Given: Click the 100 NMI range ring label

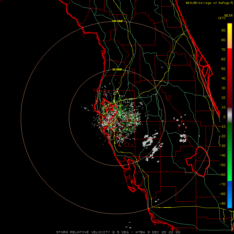Looking at the screenshot, I should pyautogui.click(x=117, y=21).
